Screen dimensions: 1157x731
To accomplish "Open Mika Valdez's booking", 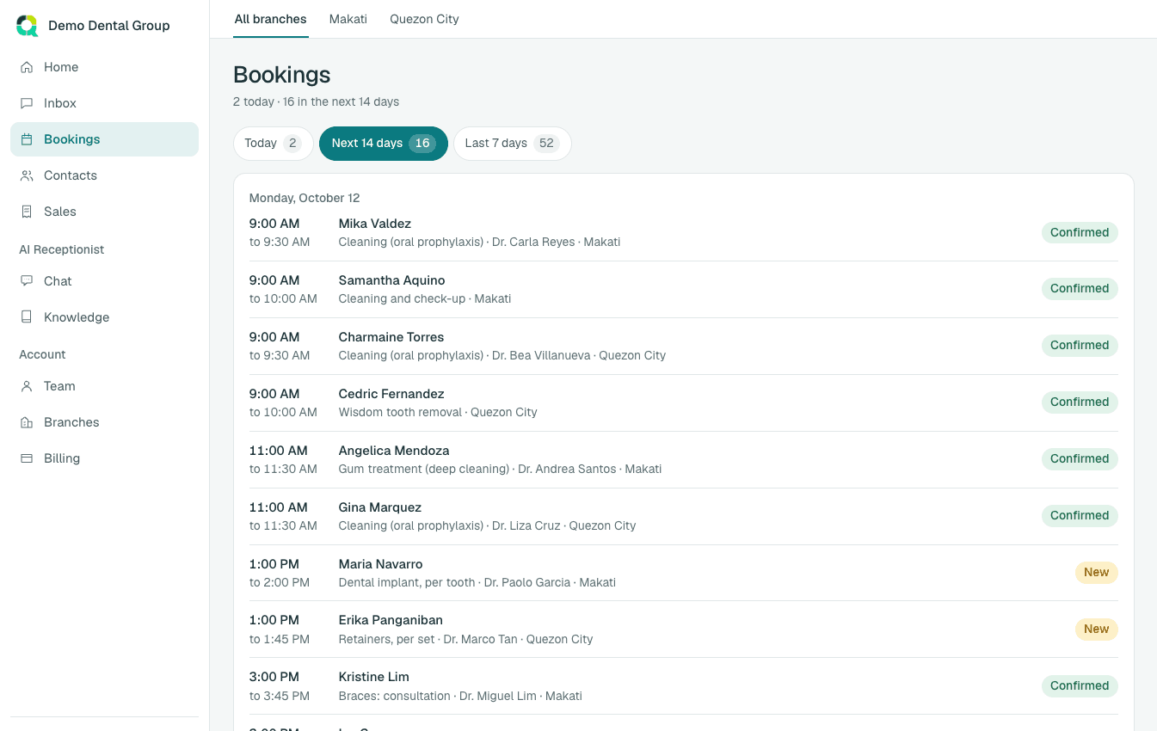I will click(683, 232).
